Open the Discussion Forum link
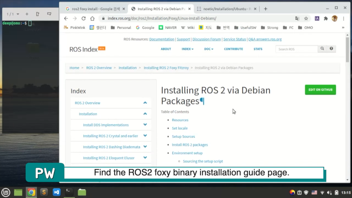The width and height of the screenshot is (352, 198). point(207,39)
